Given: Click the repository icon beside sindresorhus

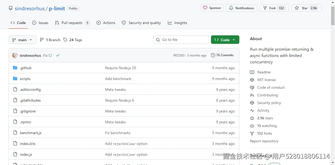Looking at the screenshot, I should pos(11,8).
